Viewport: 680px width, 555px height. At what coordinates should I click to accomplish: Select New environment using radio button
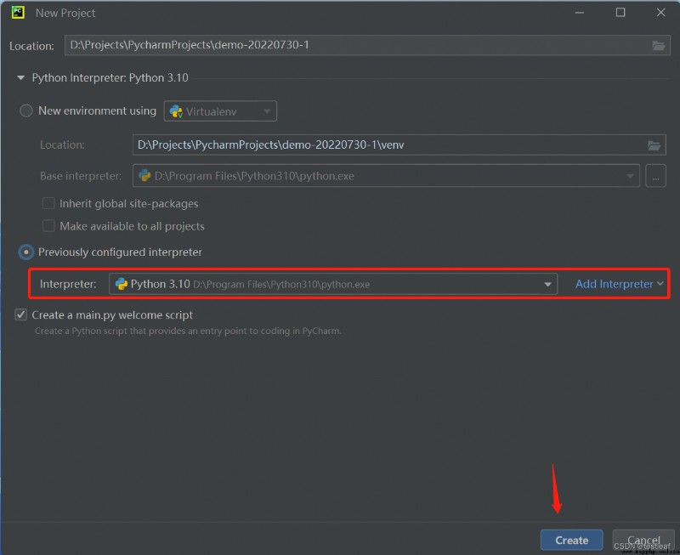pos(26,111)
